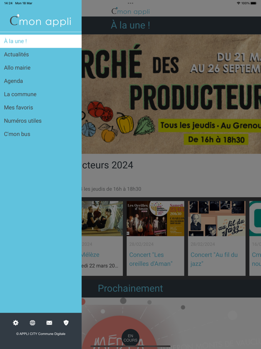261x349 pixels.
Task: Open Actualités in side menu
Action: point(41,55)
